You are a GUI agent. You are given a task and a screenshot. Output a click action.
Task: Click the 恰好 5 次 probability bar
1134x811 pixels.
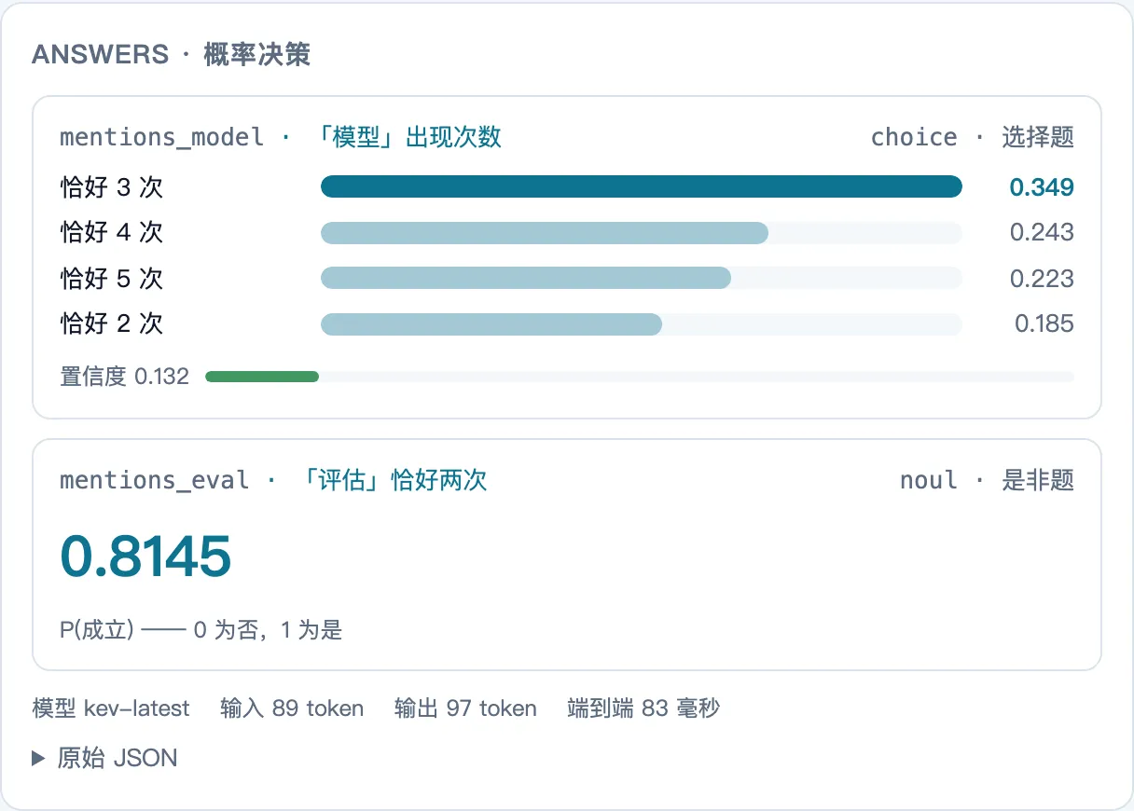pos(642,278)
